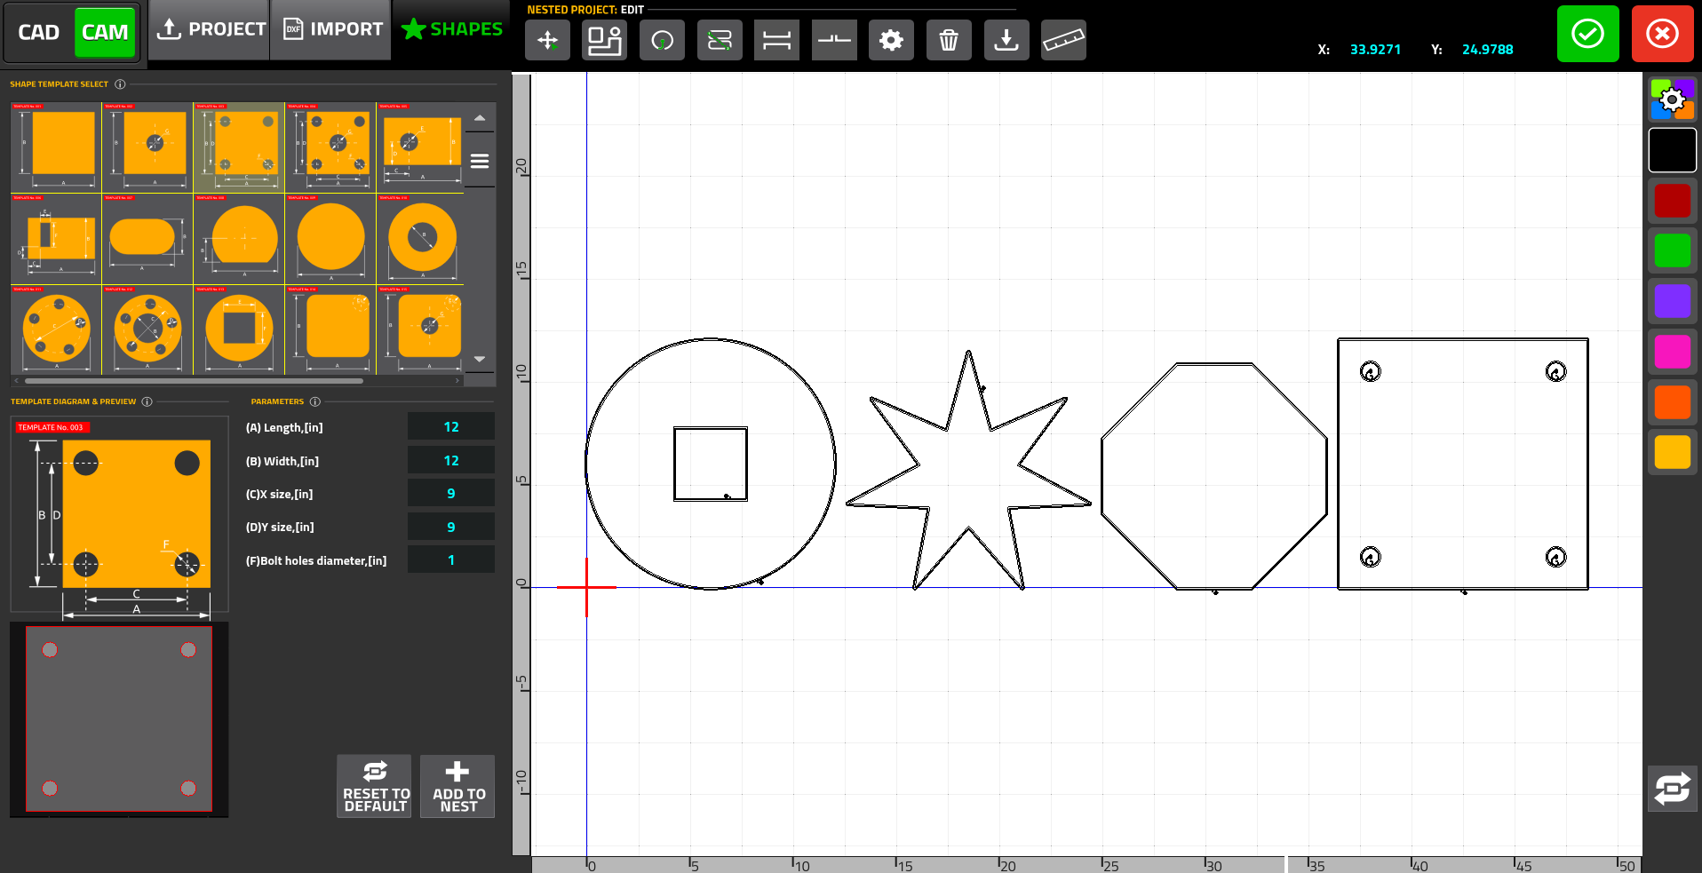
Task: Click the part spacing tool icon
Action: click(x=776, y=40)
